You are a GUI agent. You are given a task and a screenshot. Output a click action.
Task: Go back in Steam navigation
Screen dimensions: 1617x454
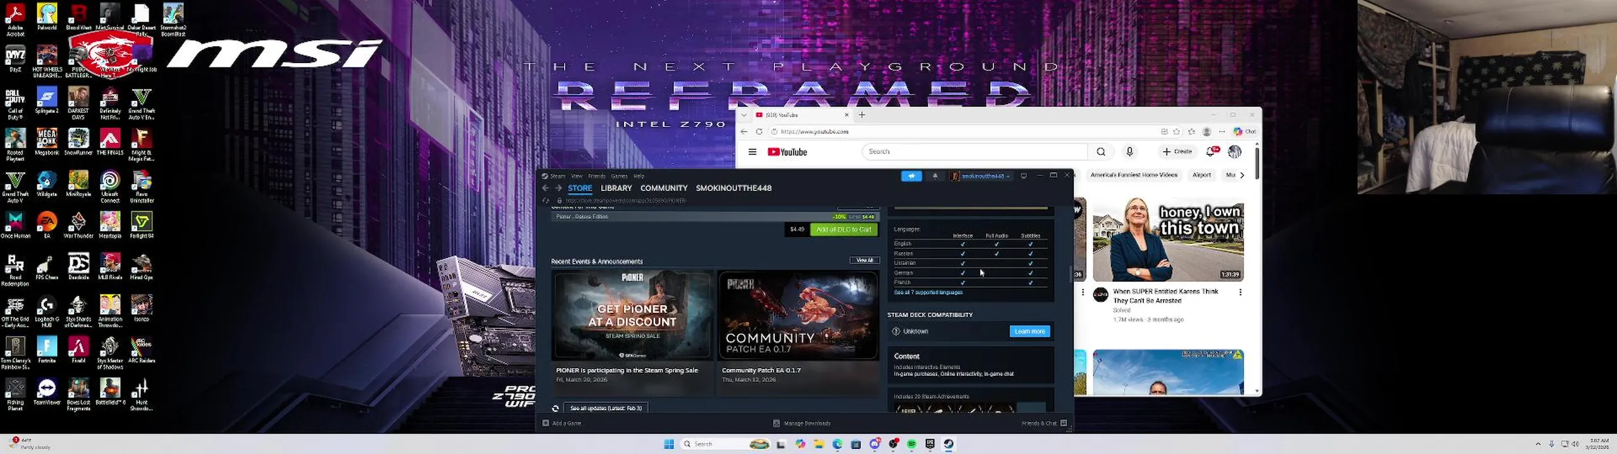point(545,188)
